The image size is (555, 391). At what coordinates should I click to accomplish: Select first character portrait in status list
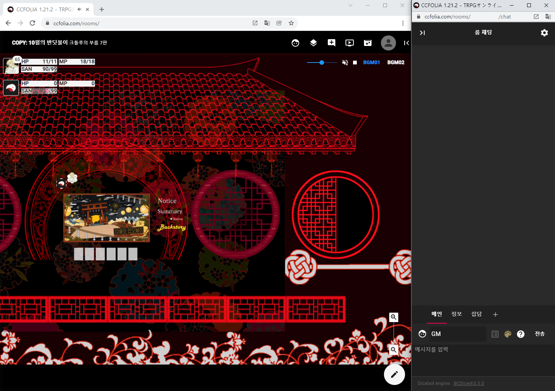click(x=11, y=66)
